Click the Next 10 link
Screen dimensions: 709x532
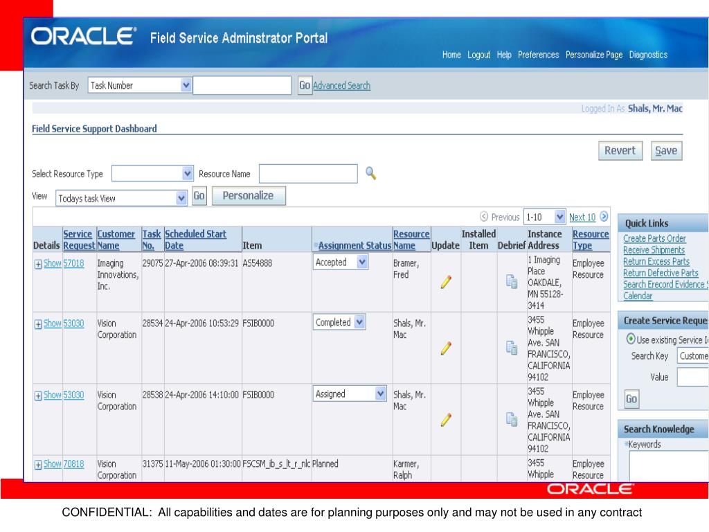point(582,217)
